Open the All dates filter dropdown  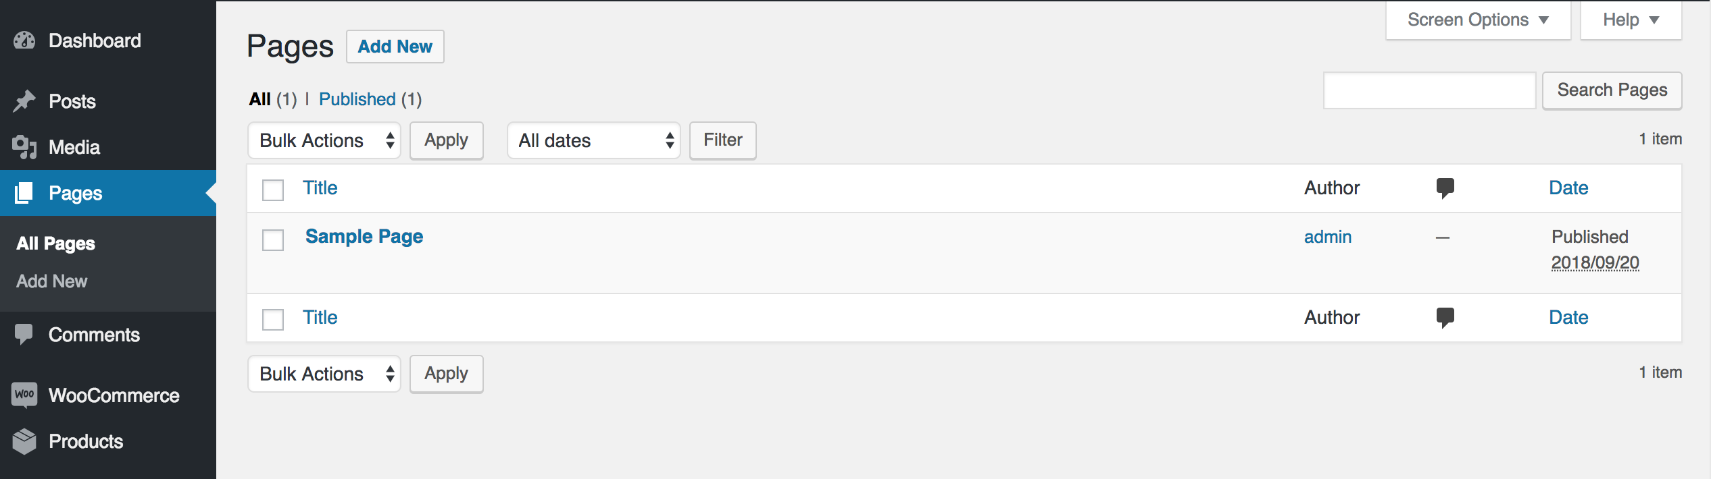[x=593, y=140]
